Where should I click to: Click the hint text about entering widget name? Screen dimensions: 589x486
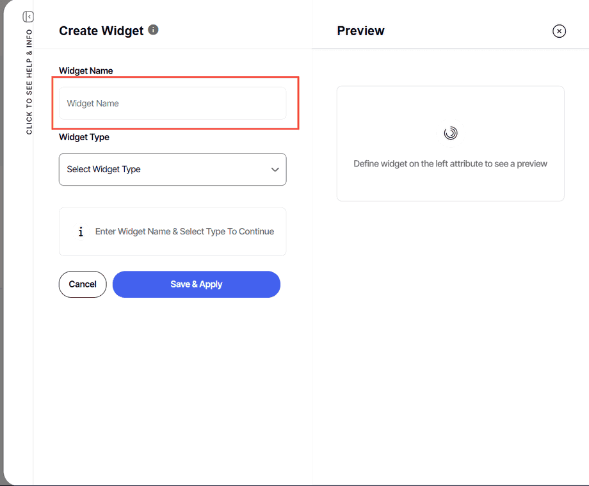(x=184, y=231)
